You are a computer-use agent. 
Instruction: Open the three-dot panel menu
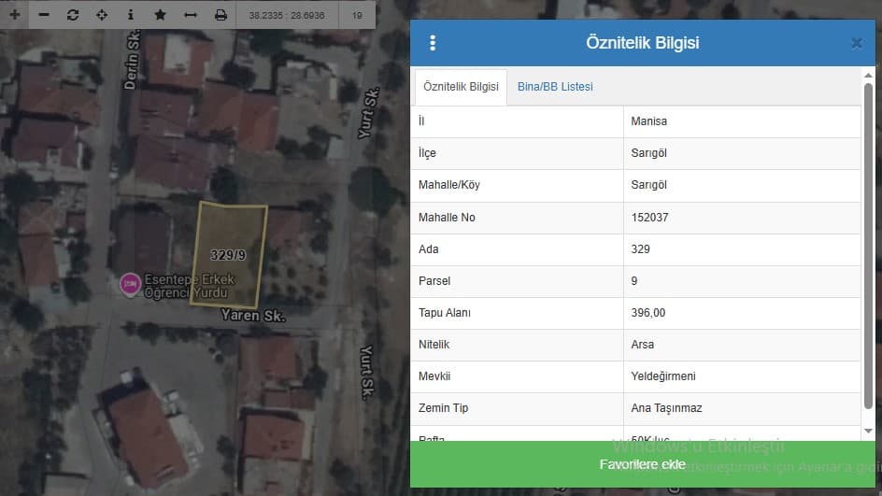433,43
